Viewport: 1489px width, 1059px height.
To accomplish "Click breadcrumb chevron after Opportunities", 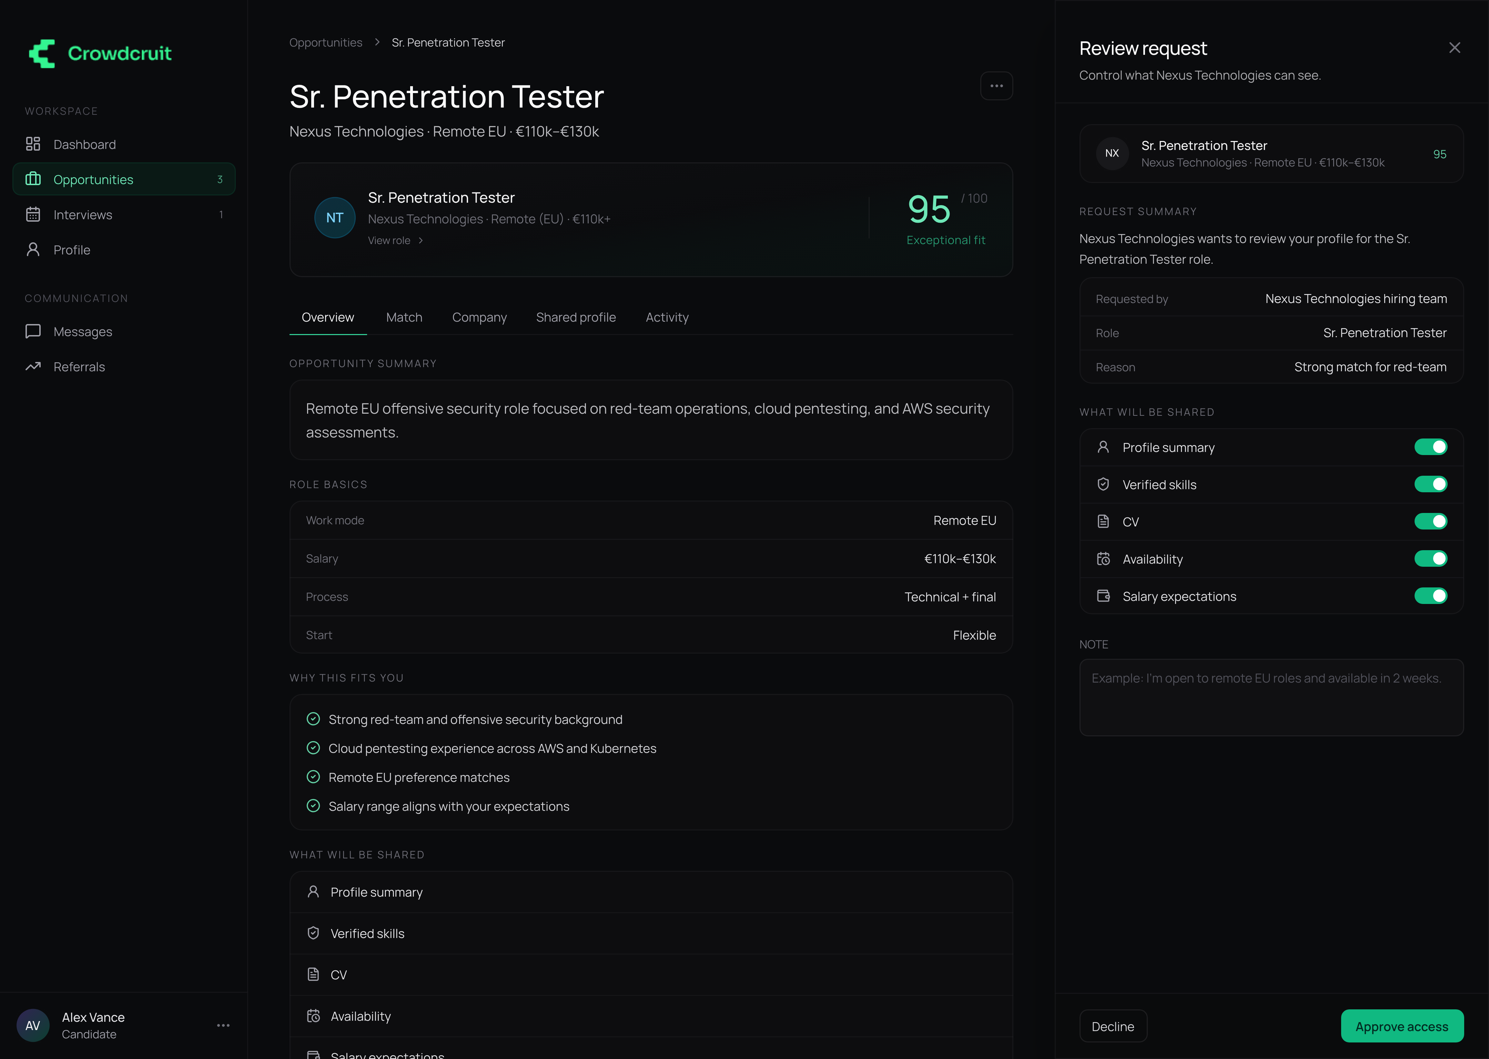I will 377,42.
